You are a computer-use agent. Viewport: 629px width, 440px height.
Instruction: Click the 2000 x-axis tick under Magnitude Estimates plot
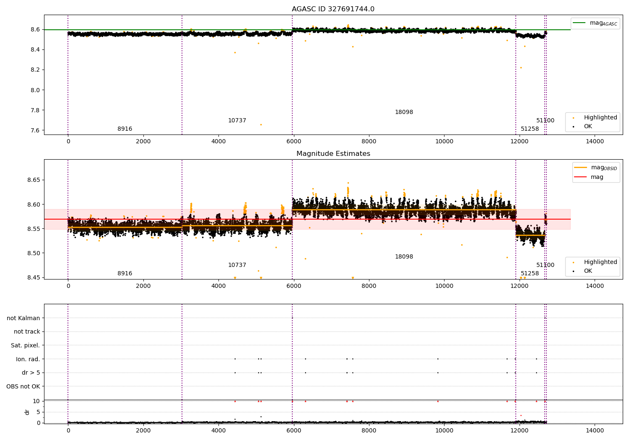[x=143, y=286]
